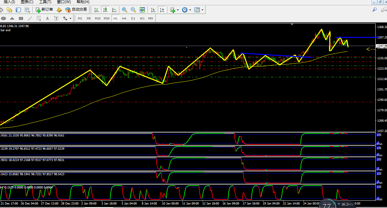The width and height of the screenshot is (387, 208).
Task: Expand the arrows tool dropdown
Action: point(70,18)
